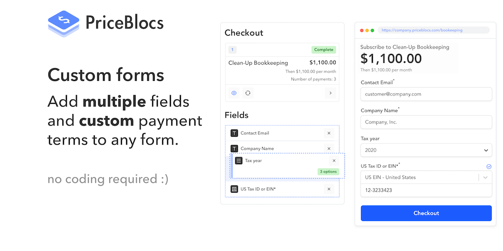The height and width of the screenshot is (251, 503).
Task: Click the Contact Email input field
Action: (x=426, y=94)
